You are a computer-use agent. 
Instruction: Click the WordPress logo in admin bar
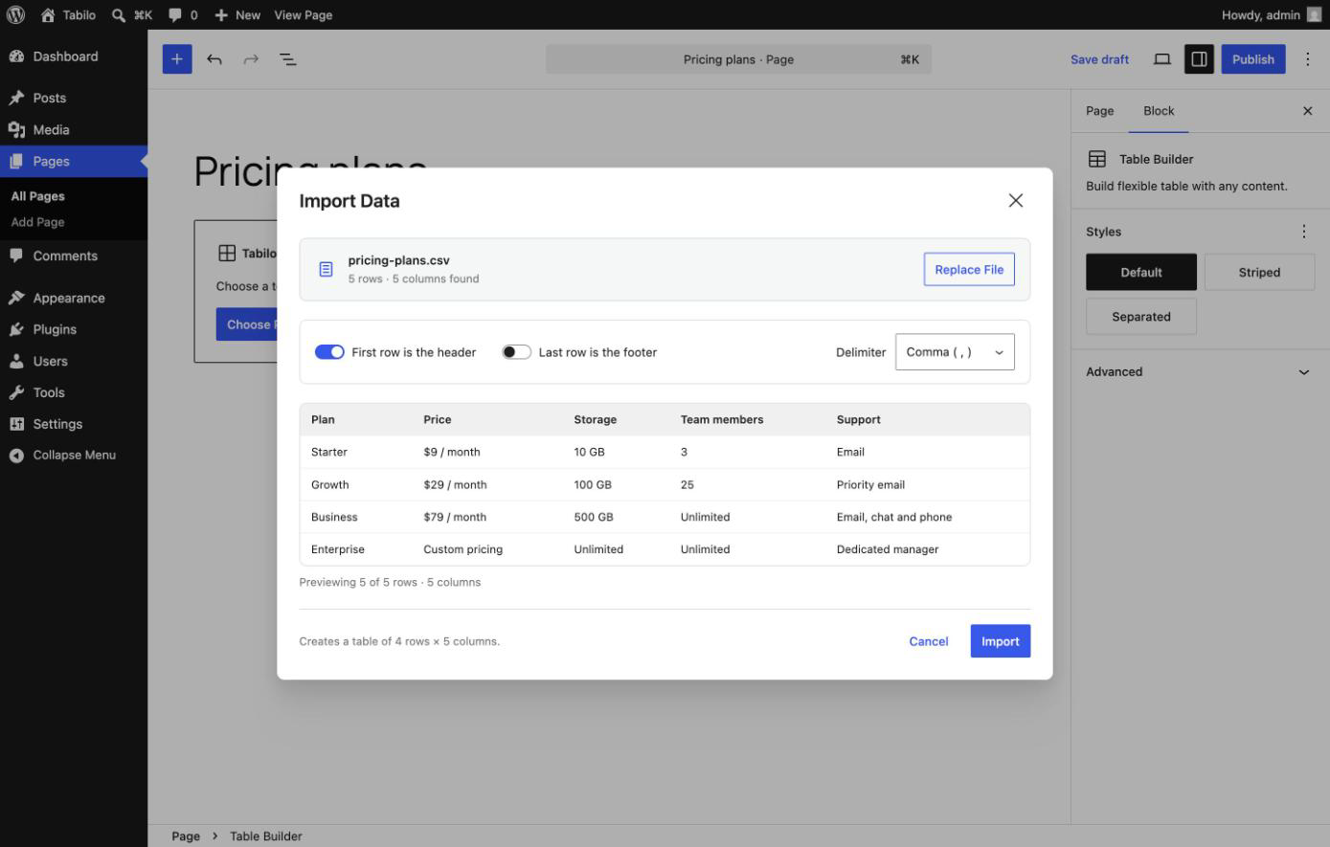coord(15,14)
